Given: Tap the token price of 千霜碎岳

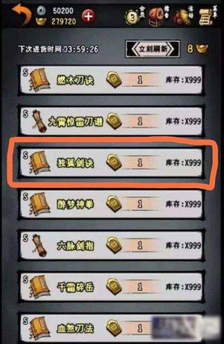Looking at the screenshot, I should point(140,287).
